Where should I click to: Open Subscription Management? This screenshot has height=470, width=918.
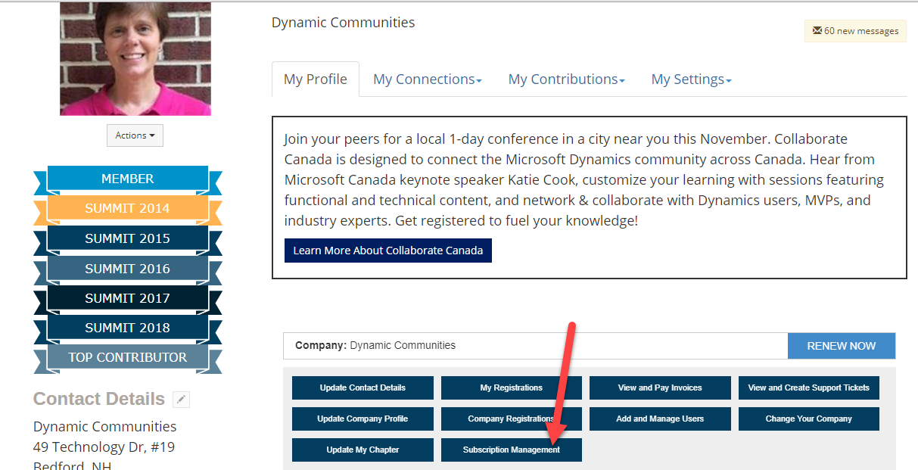point(512,450)
